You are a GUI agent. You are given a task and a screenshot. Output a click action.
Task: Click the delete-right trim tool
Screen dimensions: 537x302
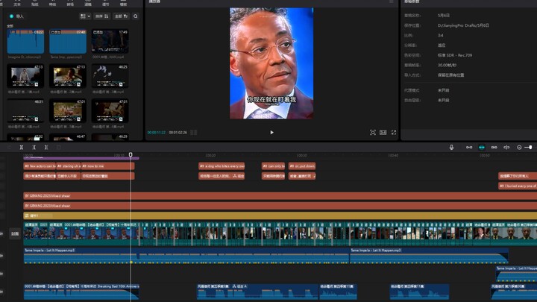click(x=46, y=147)
